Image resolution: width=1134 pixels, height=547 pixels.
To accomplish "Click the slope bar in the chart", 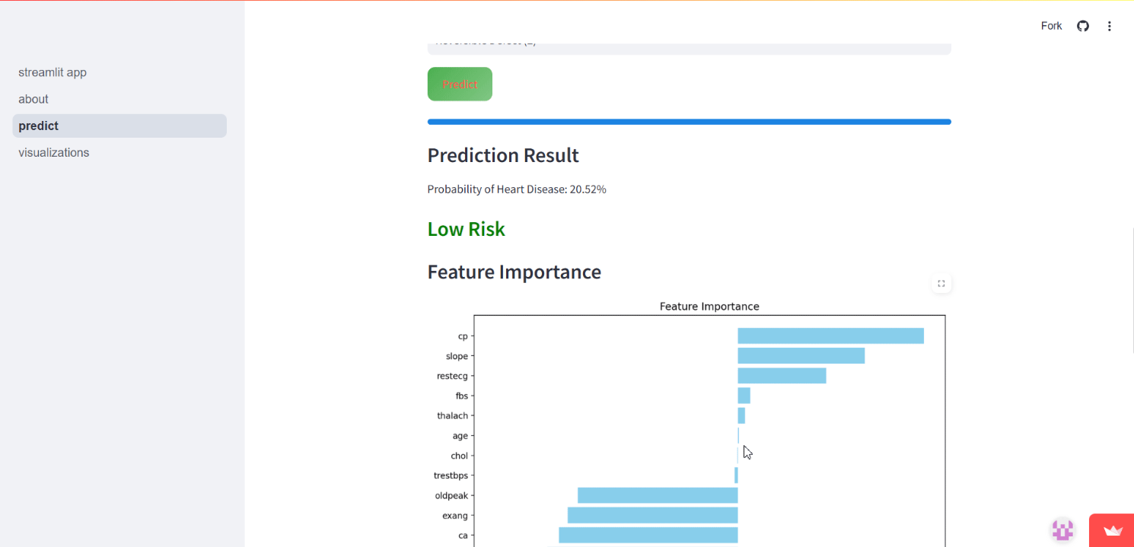I will pyautogui.click(x=801, y=355).
